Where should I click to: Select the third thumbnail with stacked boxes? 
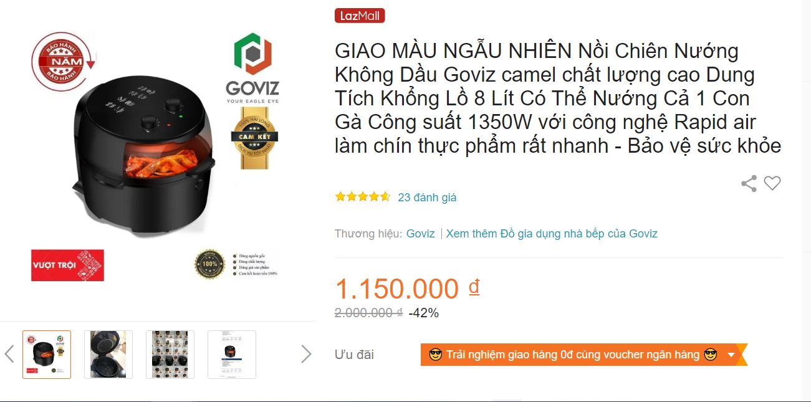pos(170,355)
